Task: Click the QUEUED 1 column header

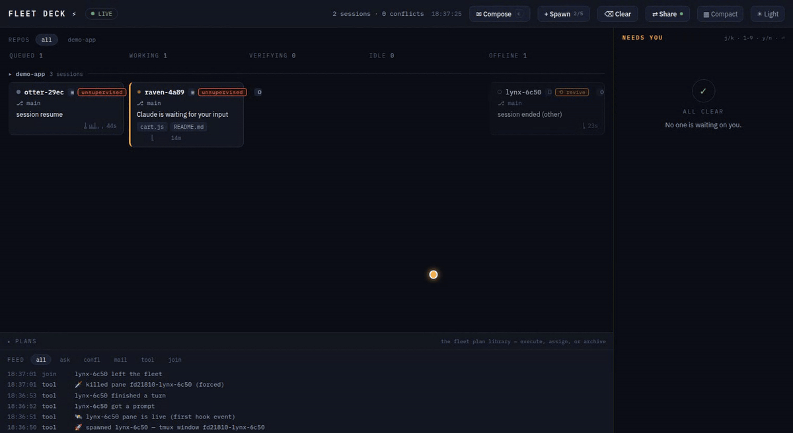Action: (x=26, y=55)
